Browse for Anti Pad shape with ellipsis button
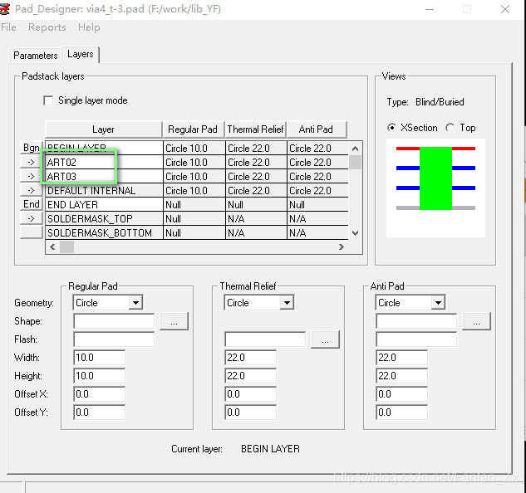 (476, 321)
